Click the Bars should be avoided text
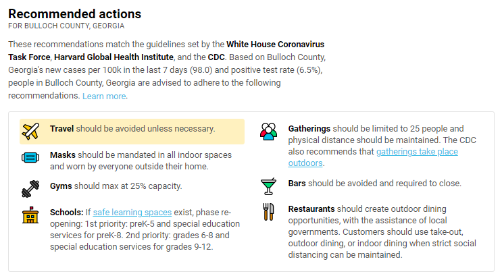The image size is (502, 278). click(x=374, y=184)
